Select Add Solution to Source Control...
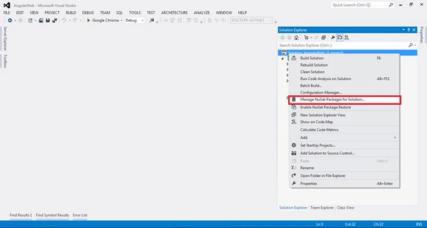The image size is (427, 228). (344, 153)
